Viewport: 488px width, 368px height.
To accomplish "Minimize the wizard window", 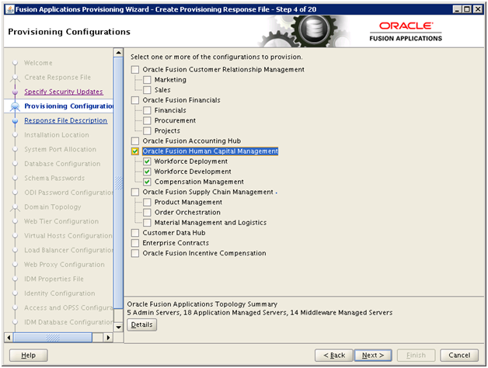I will 457,9.
